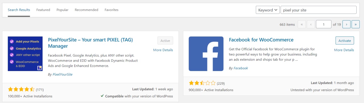
Task: Open Facebook for WooCommerce title link
Action: 261,40
